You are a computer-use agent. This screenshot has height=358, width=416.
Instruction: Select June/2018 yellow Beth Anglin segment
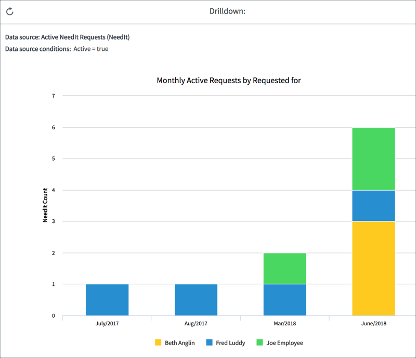[373, 269]
